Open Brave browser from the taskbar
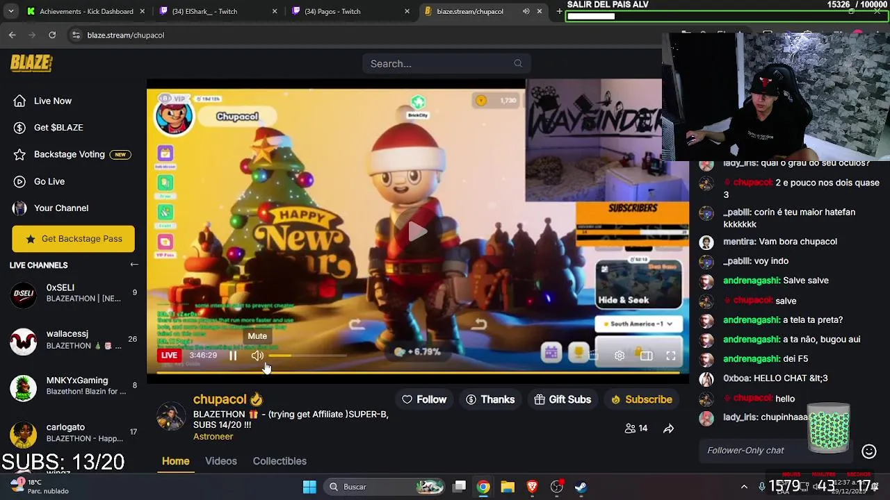This screenshot has width=890, height=500. pyautogui.click(x=532, y=487)
